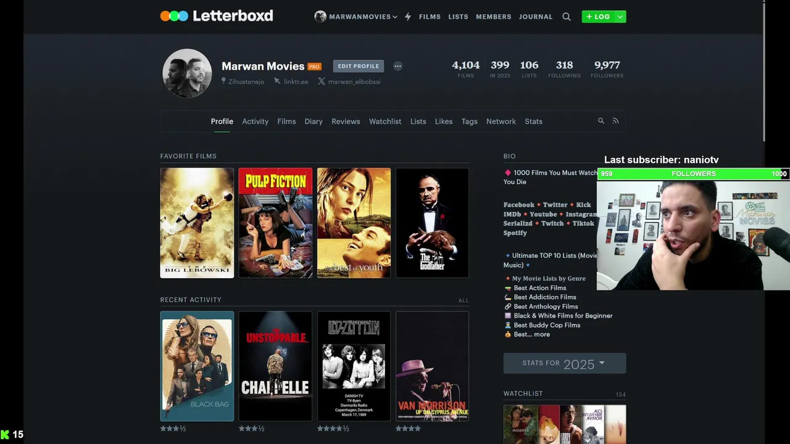The width and height of the screenshot is (790, 444).
Task: Open the activity lightning bolt icon
Action: (408, 17)
